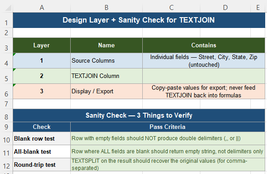Select the 'Row with empty fields should NOT' cell
The height and width of the screenshot is (174, 267).
tap(168, 138)
